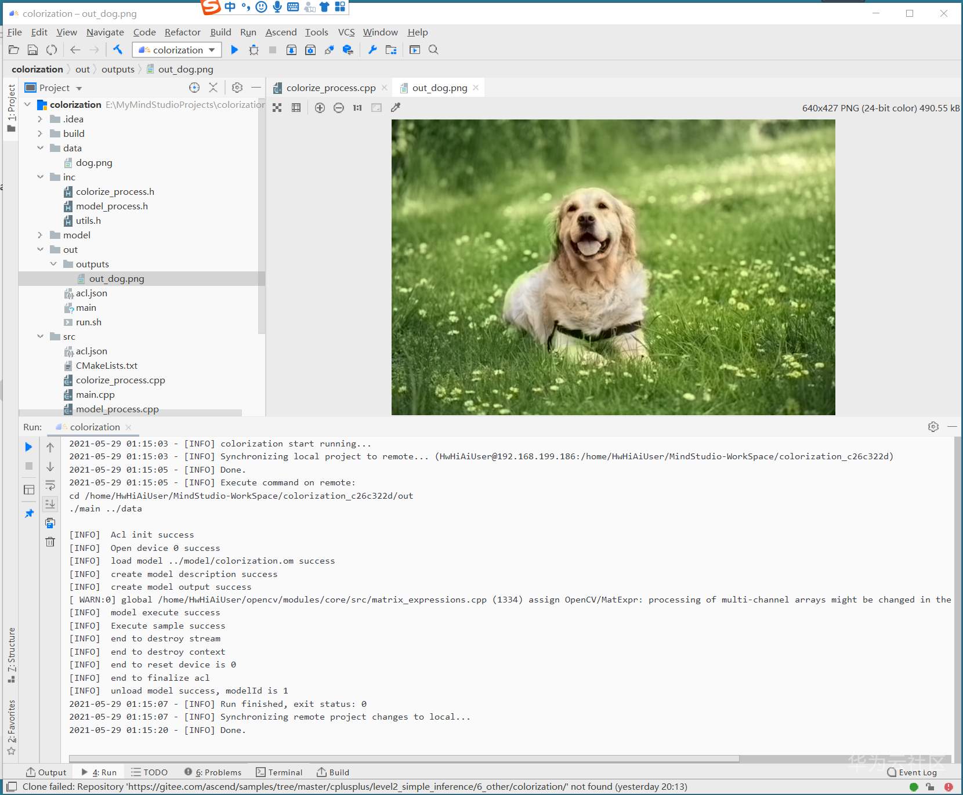Viewport: 963px width, 795px height.
Task: Click the Synchronize refresh toolbar icon
Action: (52, 50)
